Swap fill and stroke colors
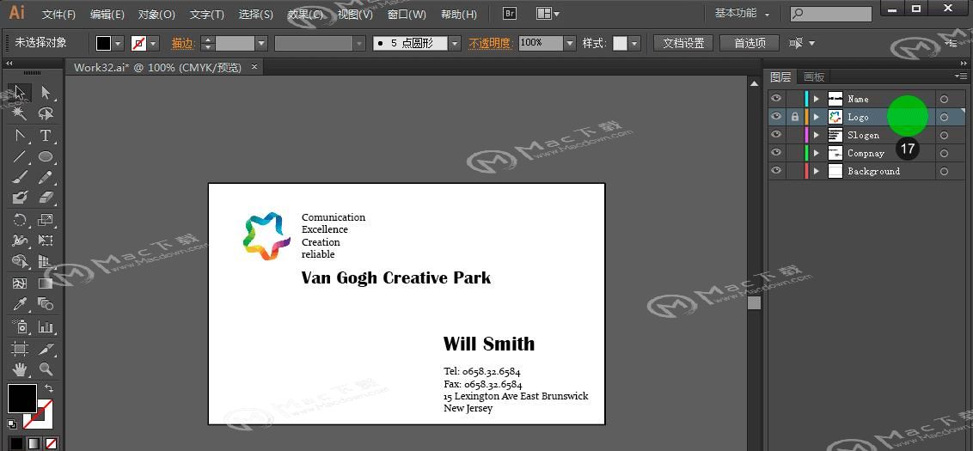973x451 pixels. [48, 388]
